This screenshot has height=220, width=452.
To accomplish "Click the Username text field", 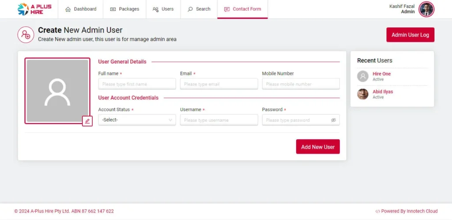I will pos(218,120).
